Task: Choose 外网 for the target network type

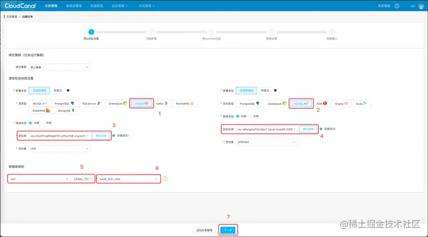Action: coord(256,116)
